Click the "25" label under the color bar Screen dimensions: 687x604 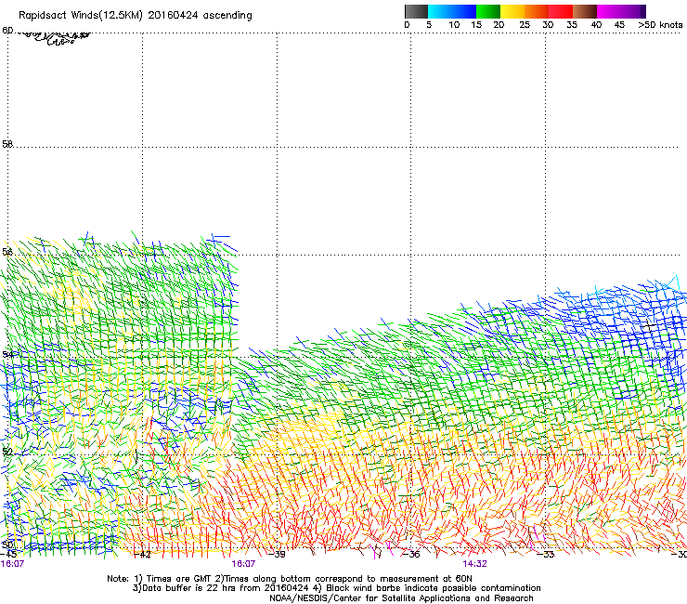525,25
